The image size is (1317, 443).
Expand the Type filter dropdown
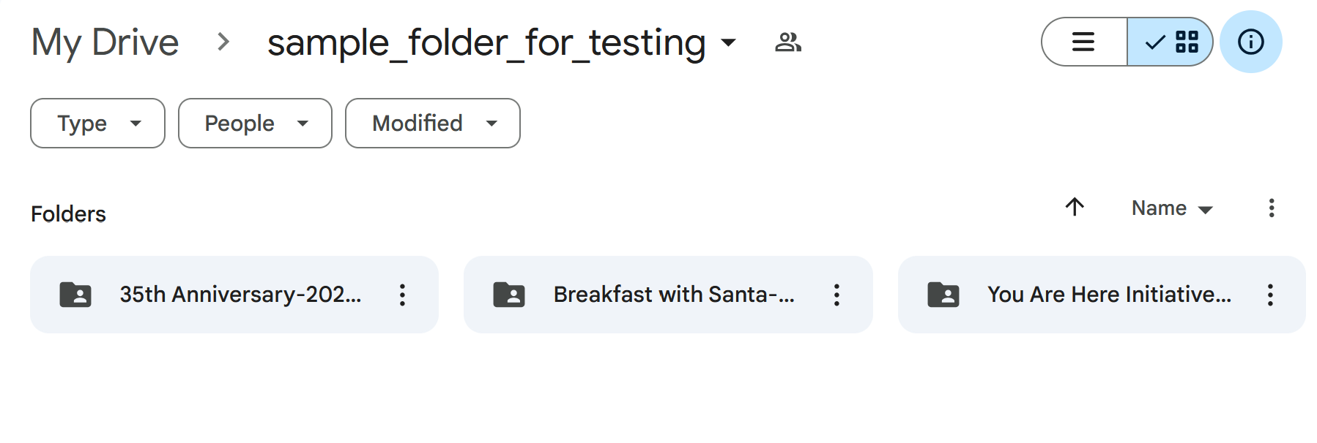coord(97,124)
